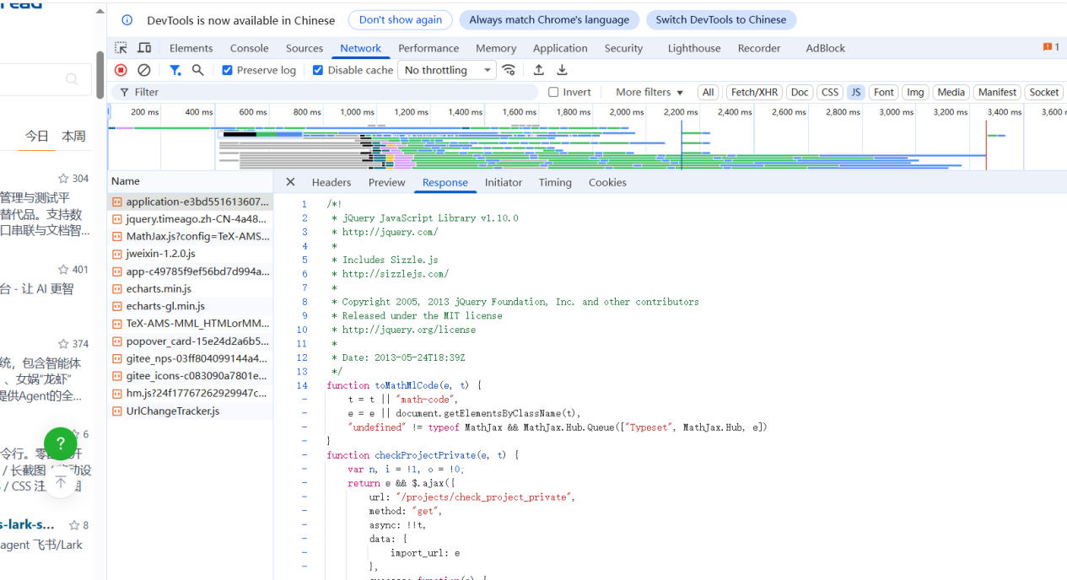Select the jweixin-1.2.0.js request
Screen dimensions: 1067x580
click(x=190, y=254)
